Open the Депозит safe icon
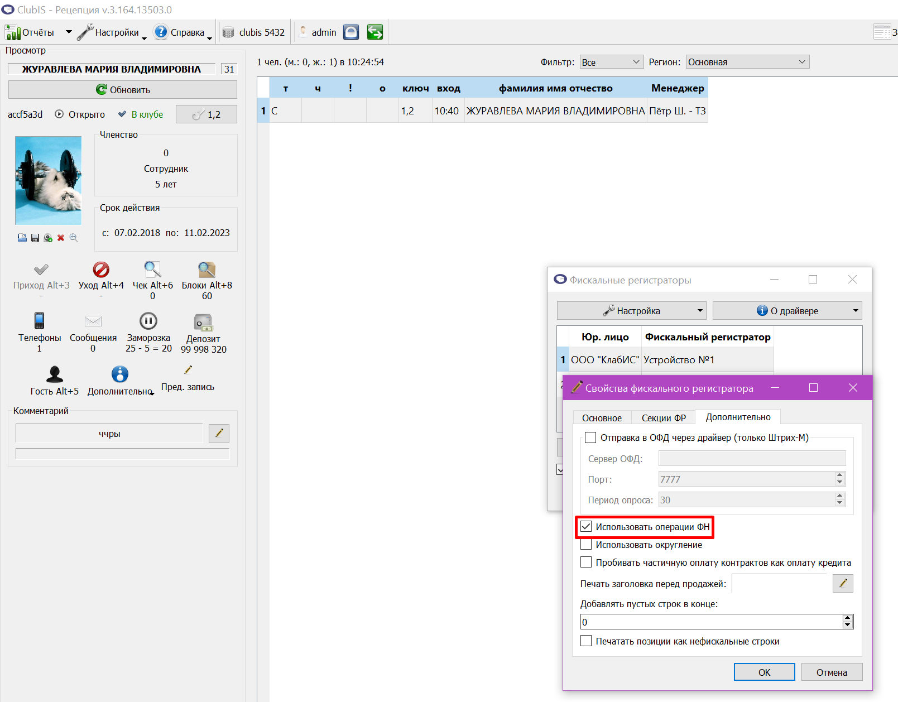The height and width of the screenshot is (702, 898). point(203,323)
